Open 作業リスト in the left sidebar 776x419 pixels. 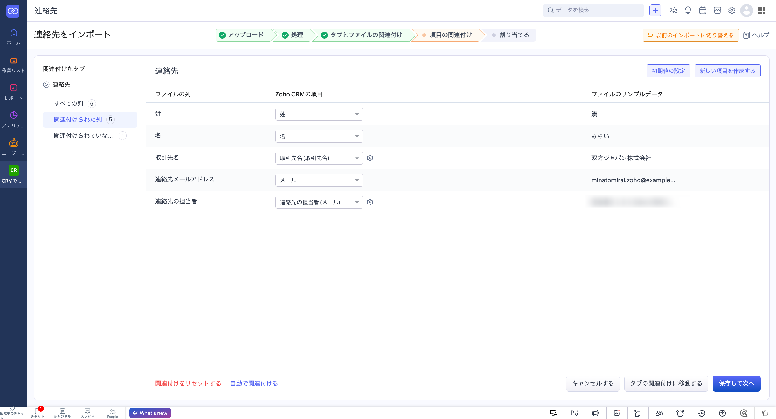coord(13,64)
